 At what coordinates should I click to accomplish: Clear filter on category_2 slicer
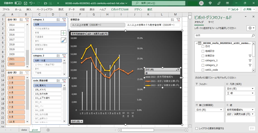(x=64, y=56)
